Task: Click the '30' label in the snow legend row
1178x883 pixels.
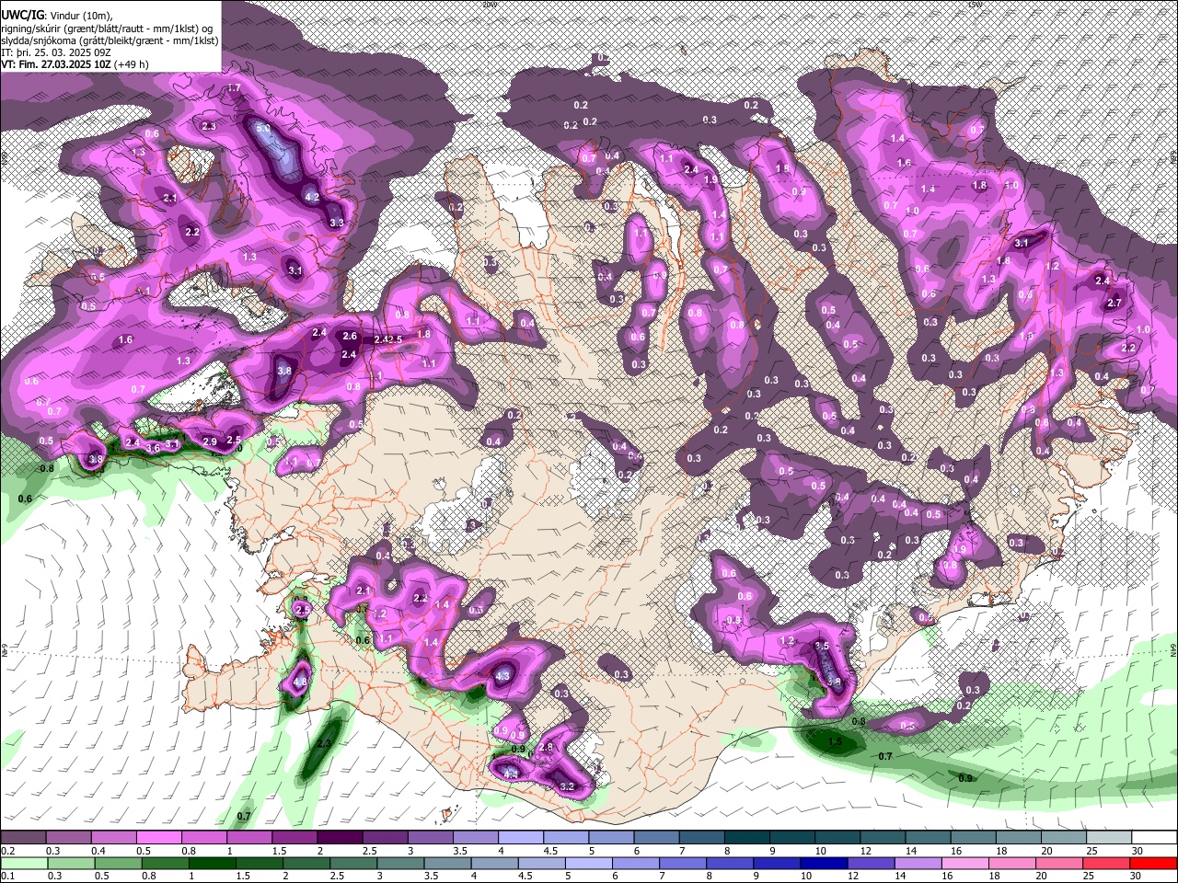Action: click(x=1137, y=851)
